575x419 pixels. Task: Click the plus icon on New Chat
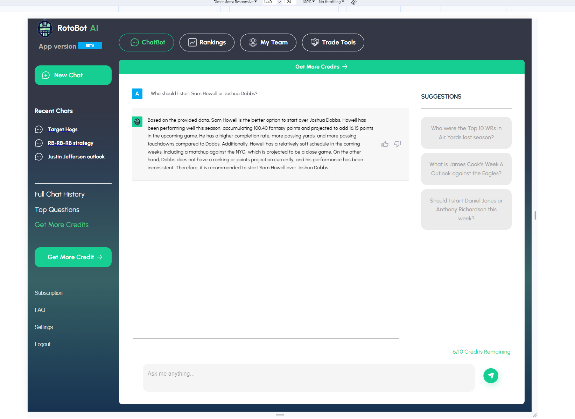tap(45, 75)
